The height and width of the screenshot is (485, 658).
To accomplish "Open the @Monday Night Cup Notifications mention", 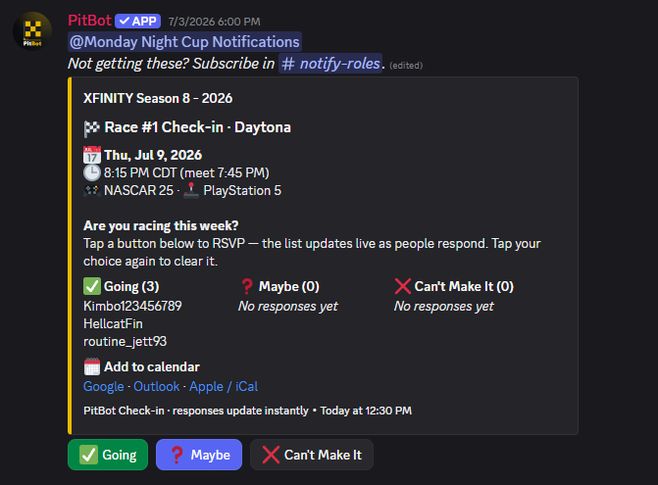I will coord(184,42).
